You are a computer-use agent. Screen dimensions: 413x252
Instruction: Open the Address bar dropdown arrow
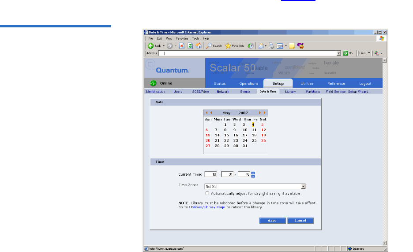point(339,53)
